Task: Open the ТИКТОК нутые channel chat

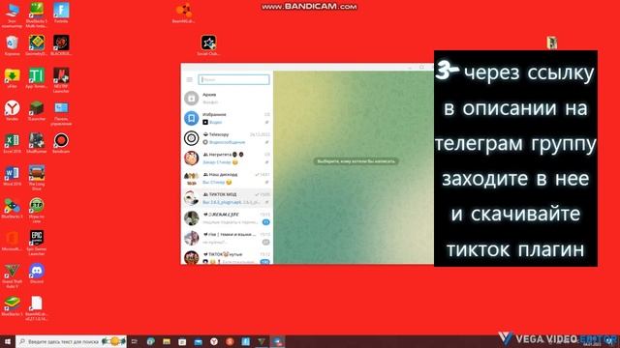Action: coord(227,257)
